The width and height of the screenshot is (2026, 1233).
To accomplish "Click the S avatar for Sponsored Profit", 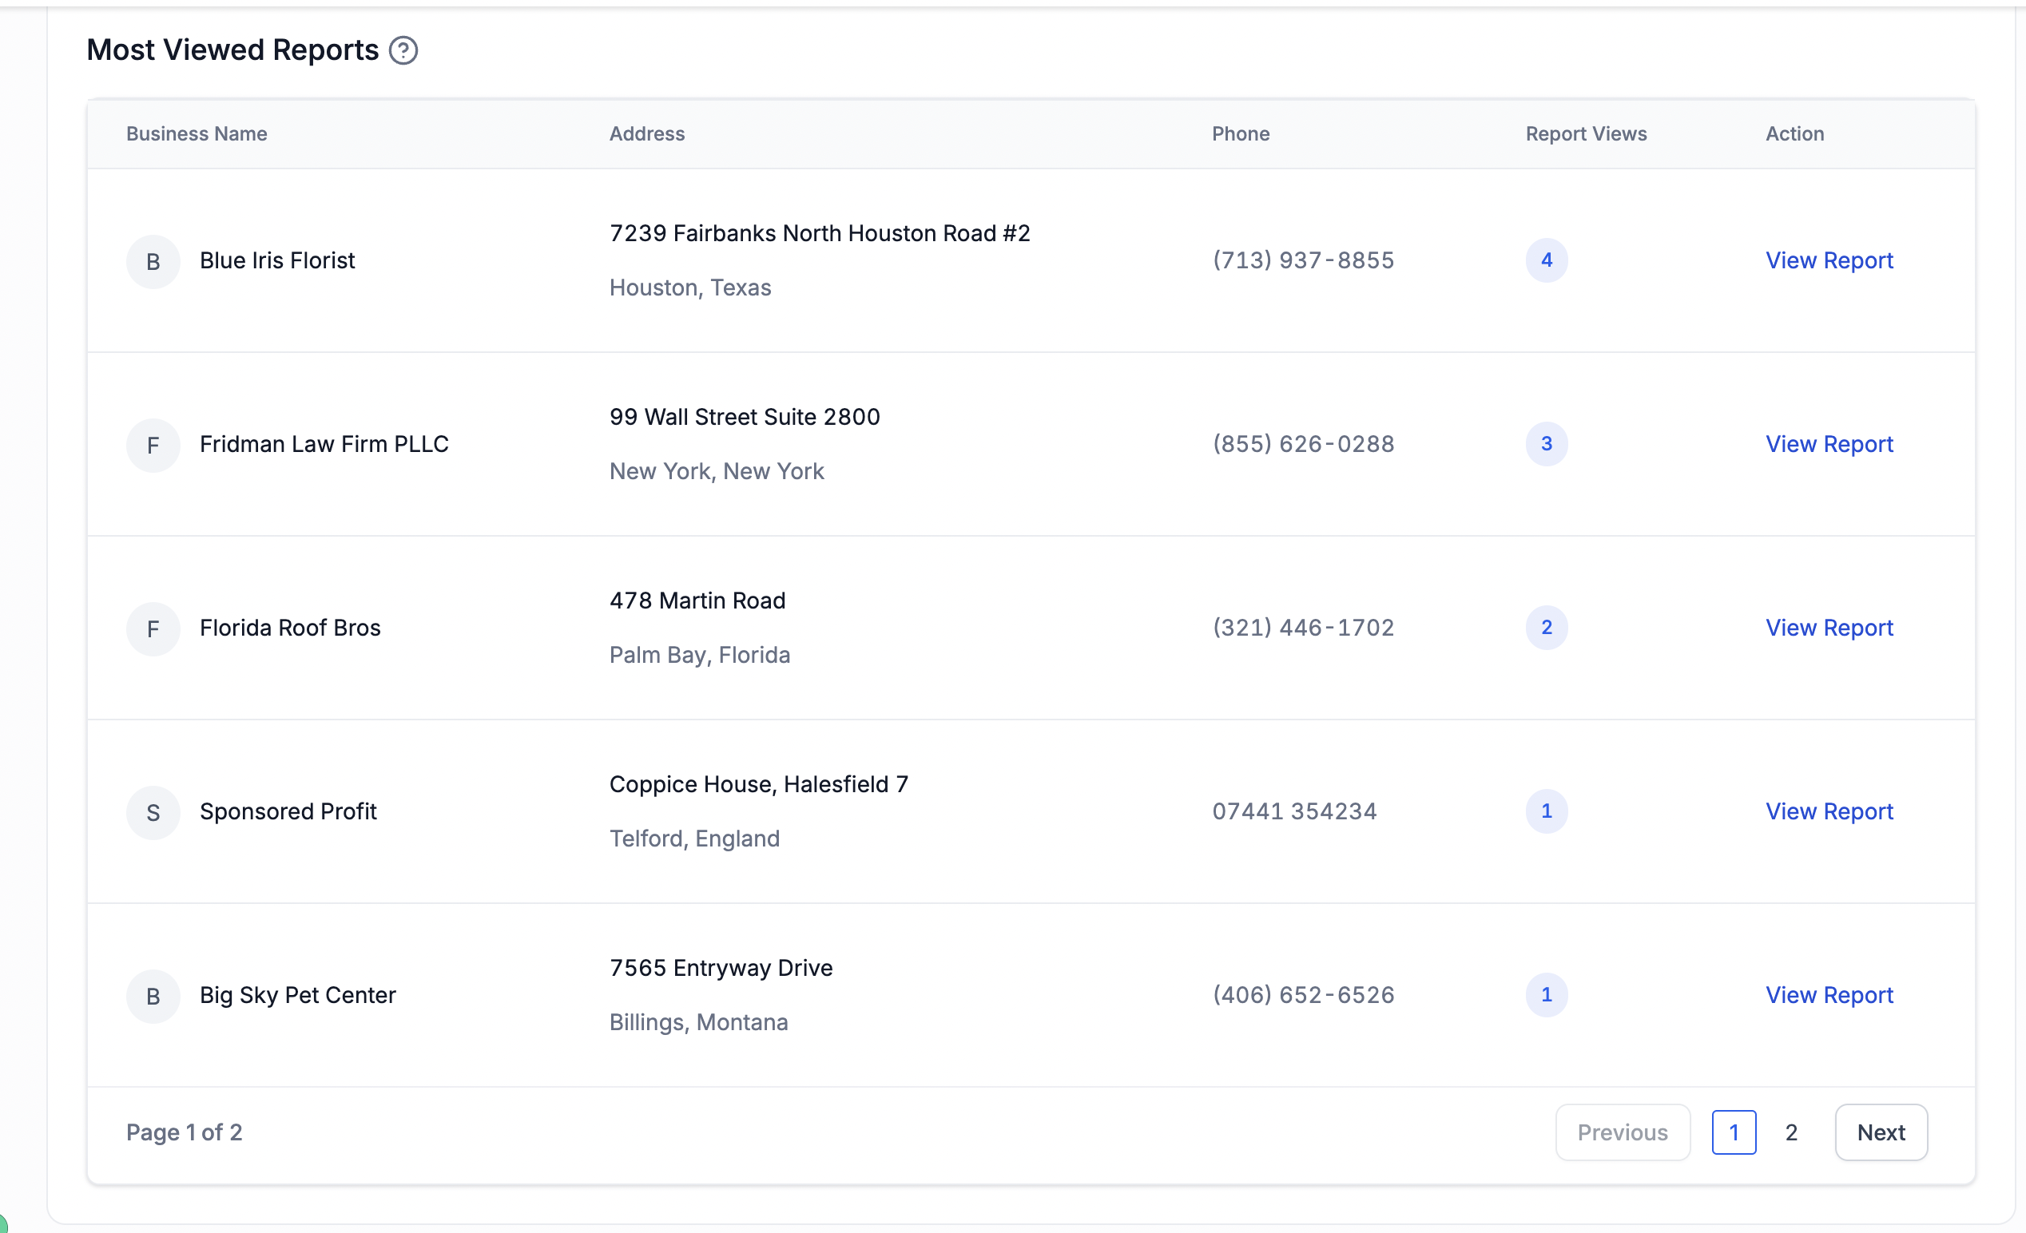I will (x=153, y=812).
